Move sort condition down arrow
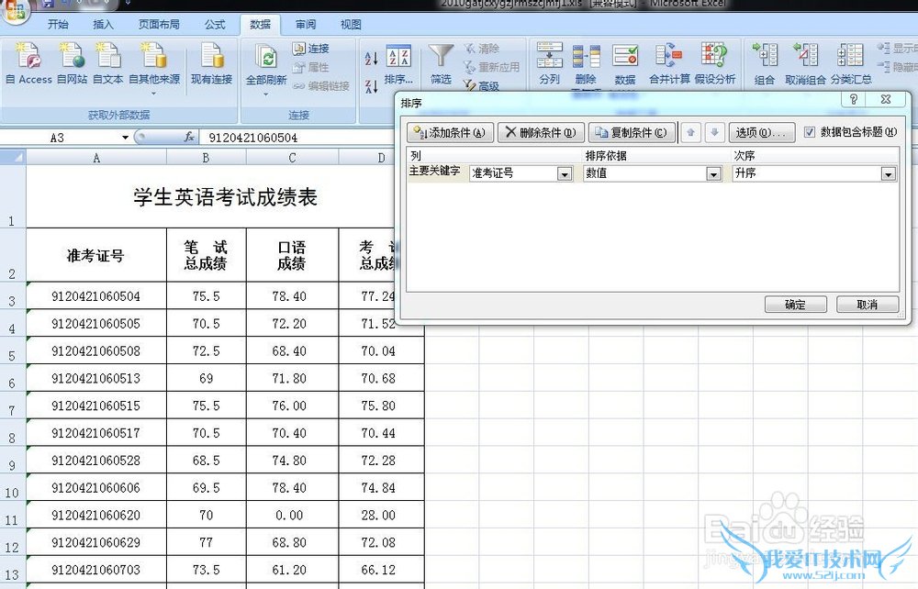Screen dimensions: 918x589 pyautogui.click(x=714, y=132)
